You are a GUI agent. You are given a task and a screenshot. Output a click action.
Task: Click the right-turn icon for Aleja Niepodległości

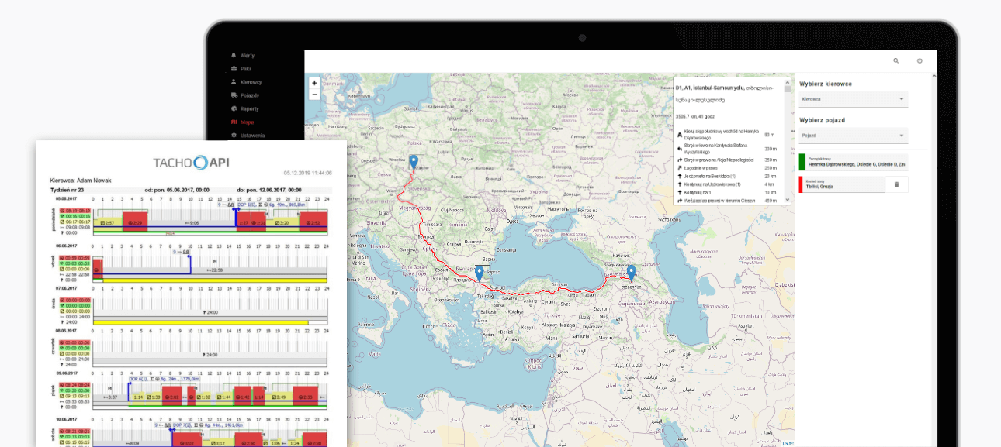[679, 160]
